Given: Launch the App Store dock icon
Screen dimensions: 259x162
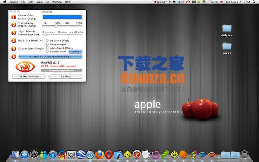Looking at the screenshot, I should (x=25, y=155).
